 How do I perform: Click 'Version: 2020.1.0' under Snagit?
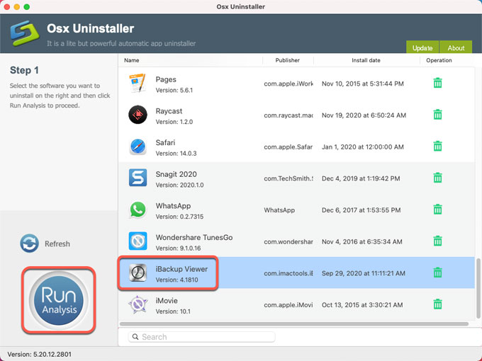pyautogui.click(x=179, y=185)
